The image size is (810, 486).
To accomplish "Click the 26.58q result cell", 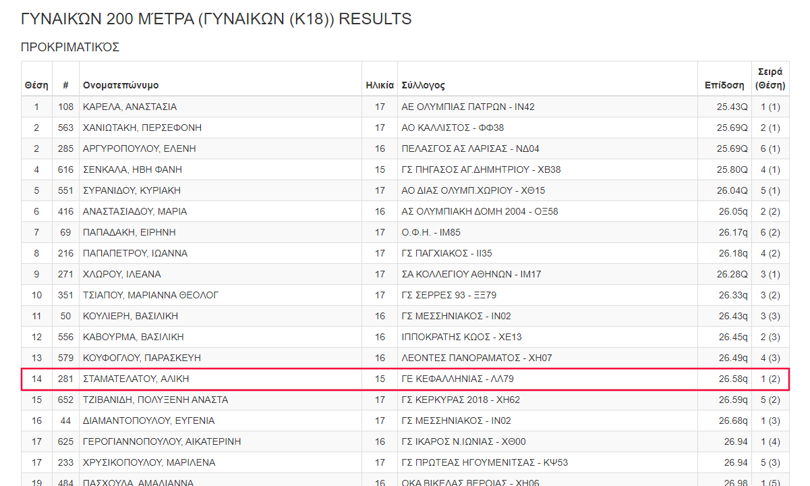I will coord(734,379).
